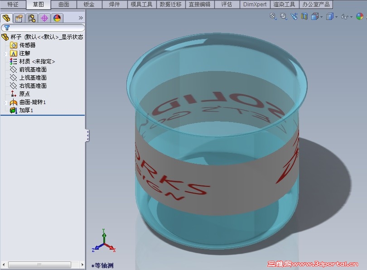Image resolution: width=367 pixels, height=270 pixels.
Task: Switch to the 办公室产品 tab
Action: (x=316, y=5)
